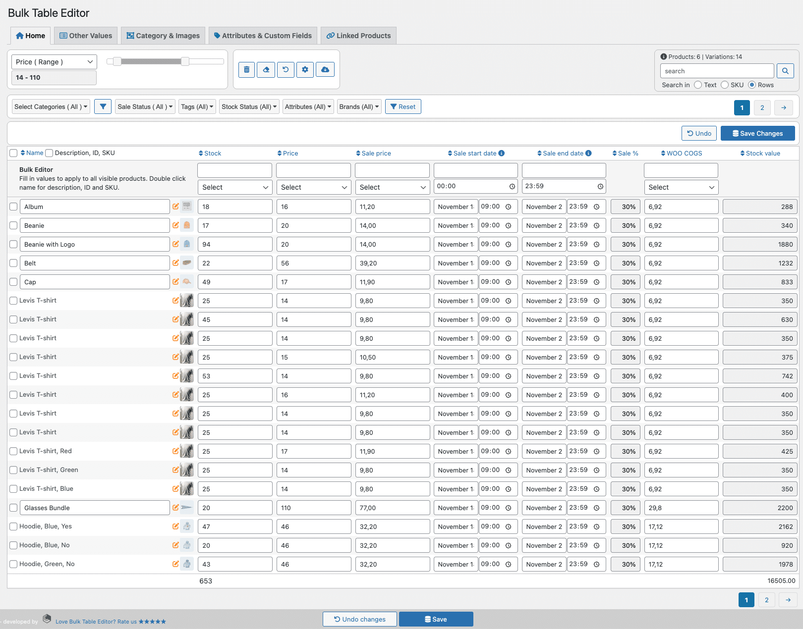Open the Linked Products tab
The width and height of the screenshot is (803, 629).
coord(358,36)
